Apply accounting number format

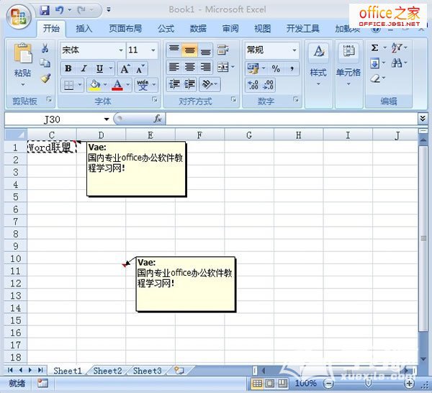pyautogui.click(x=253, y=68)
